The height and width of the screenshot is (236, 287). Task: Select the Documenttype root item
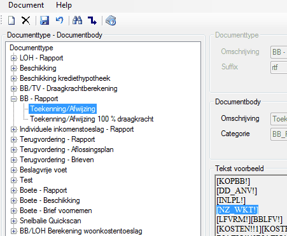point(31,48)
